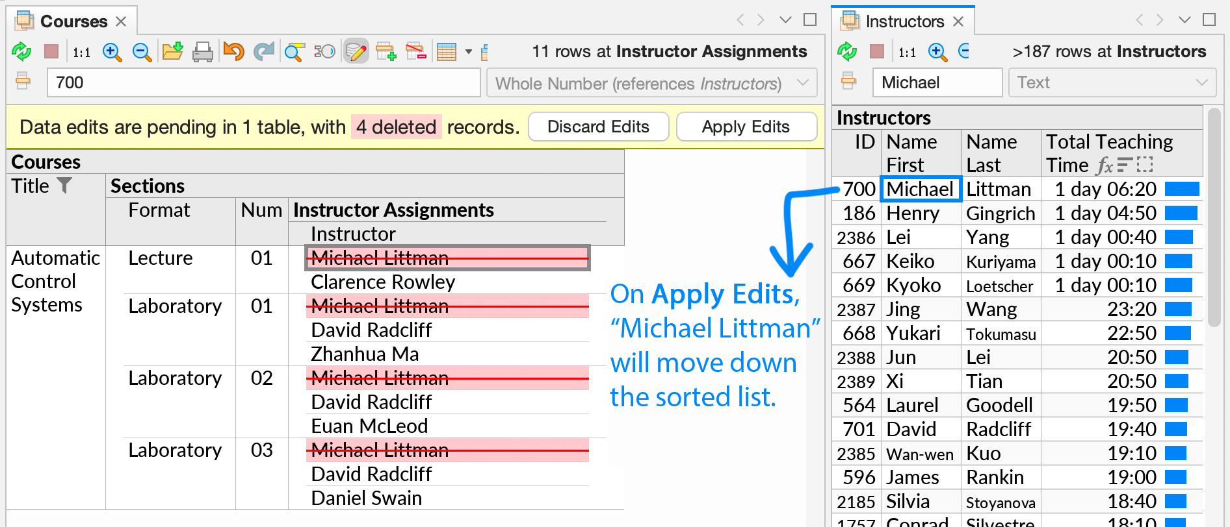
Task: Click the link-selection icon beside find
Action: pos(324,51)
